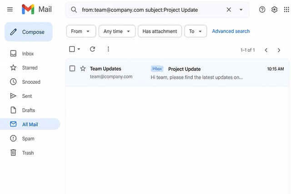Open the main menu hamburger icon
Viewport: 291px width, 194px height.
pyautogui.click(x=10, y=9)
